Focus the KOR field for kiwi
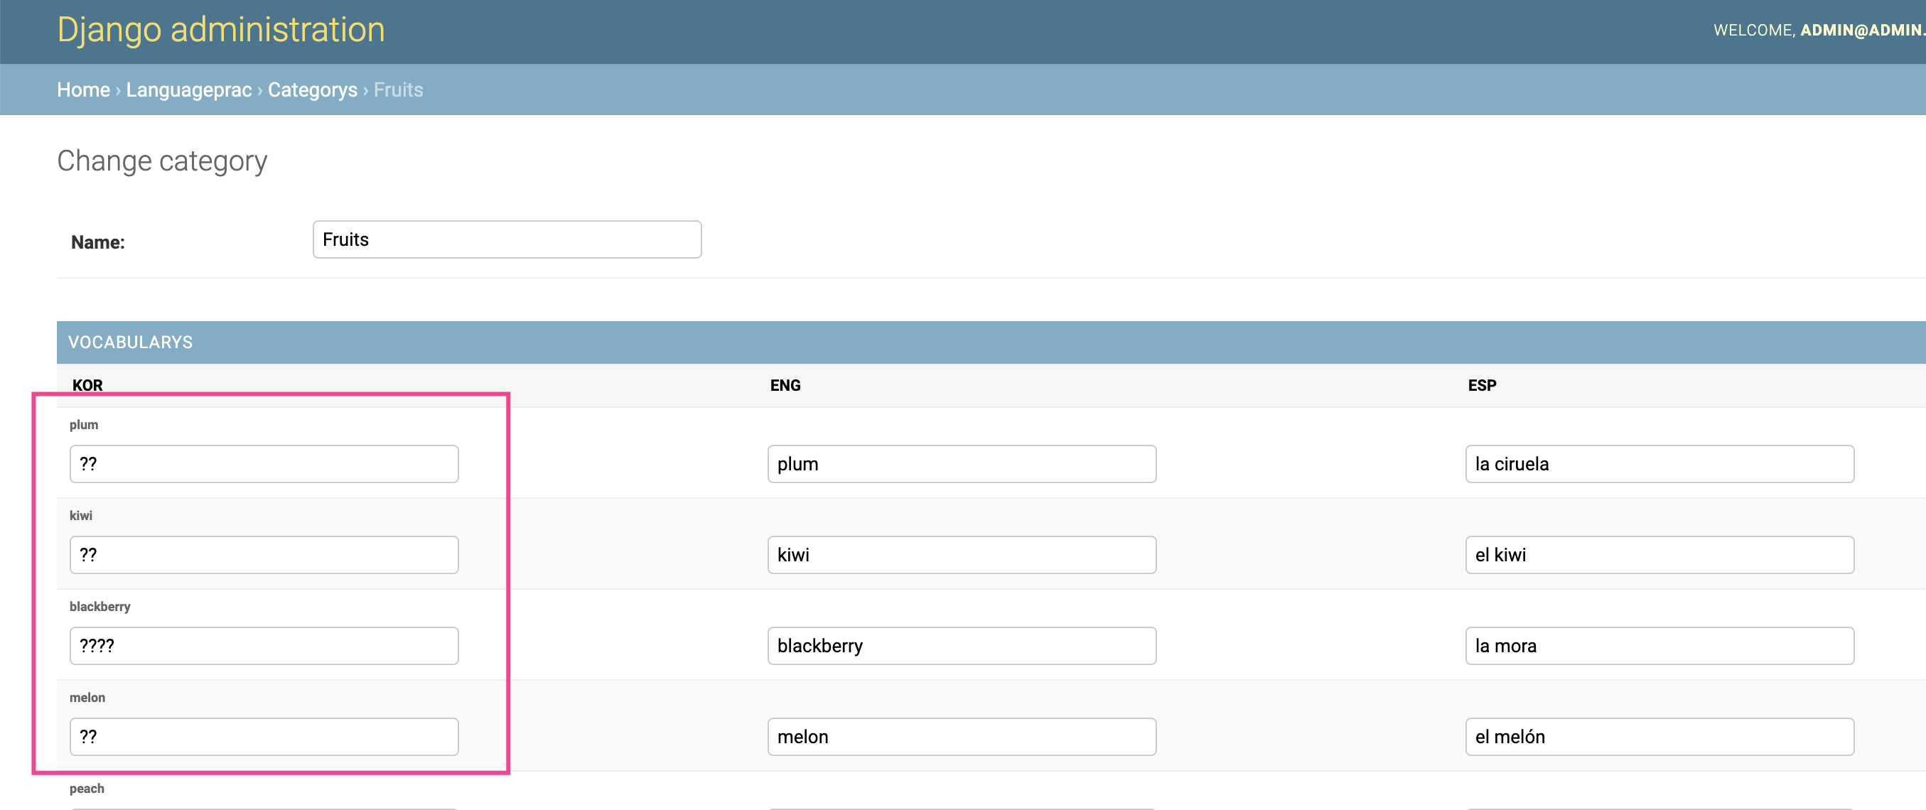 coord(263,554)
